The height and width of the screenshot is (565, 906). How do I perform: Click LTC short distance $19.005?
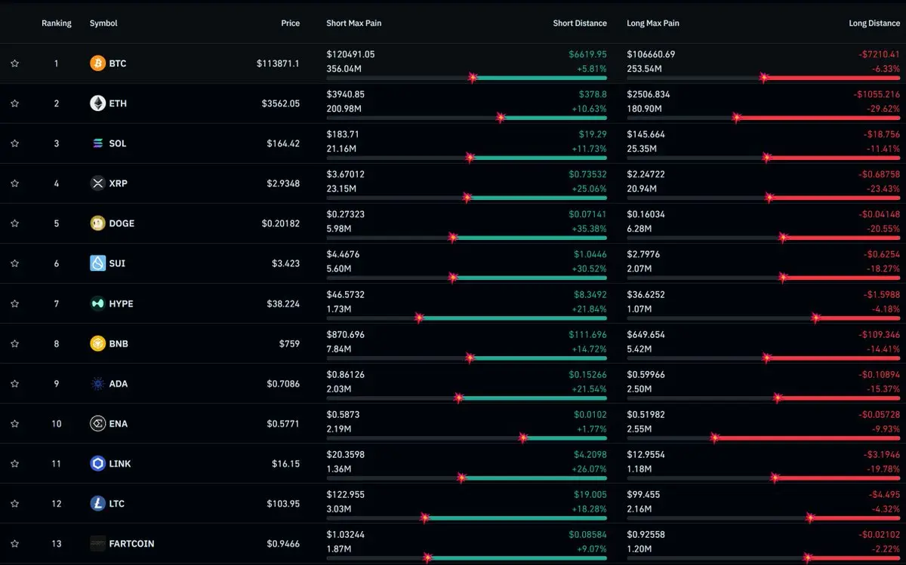[x=590, y=494]
